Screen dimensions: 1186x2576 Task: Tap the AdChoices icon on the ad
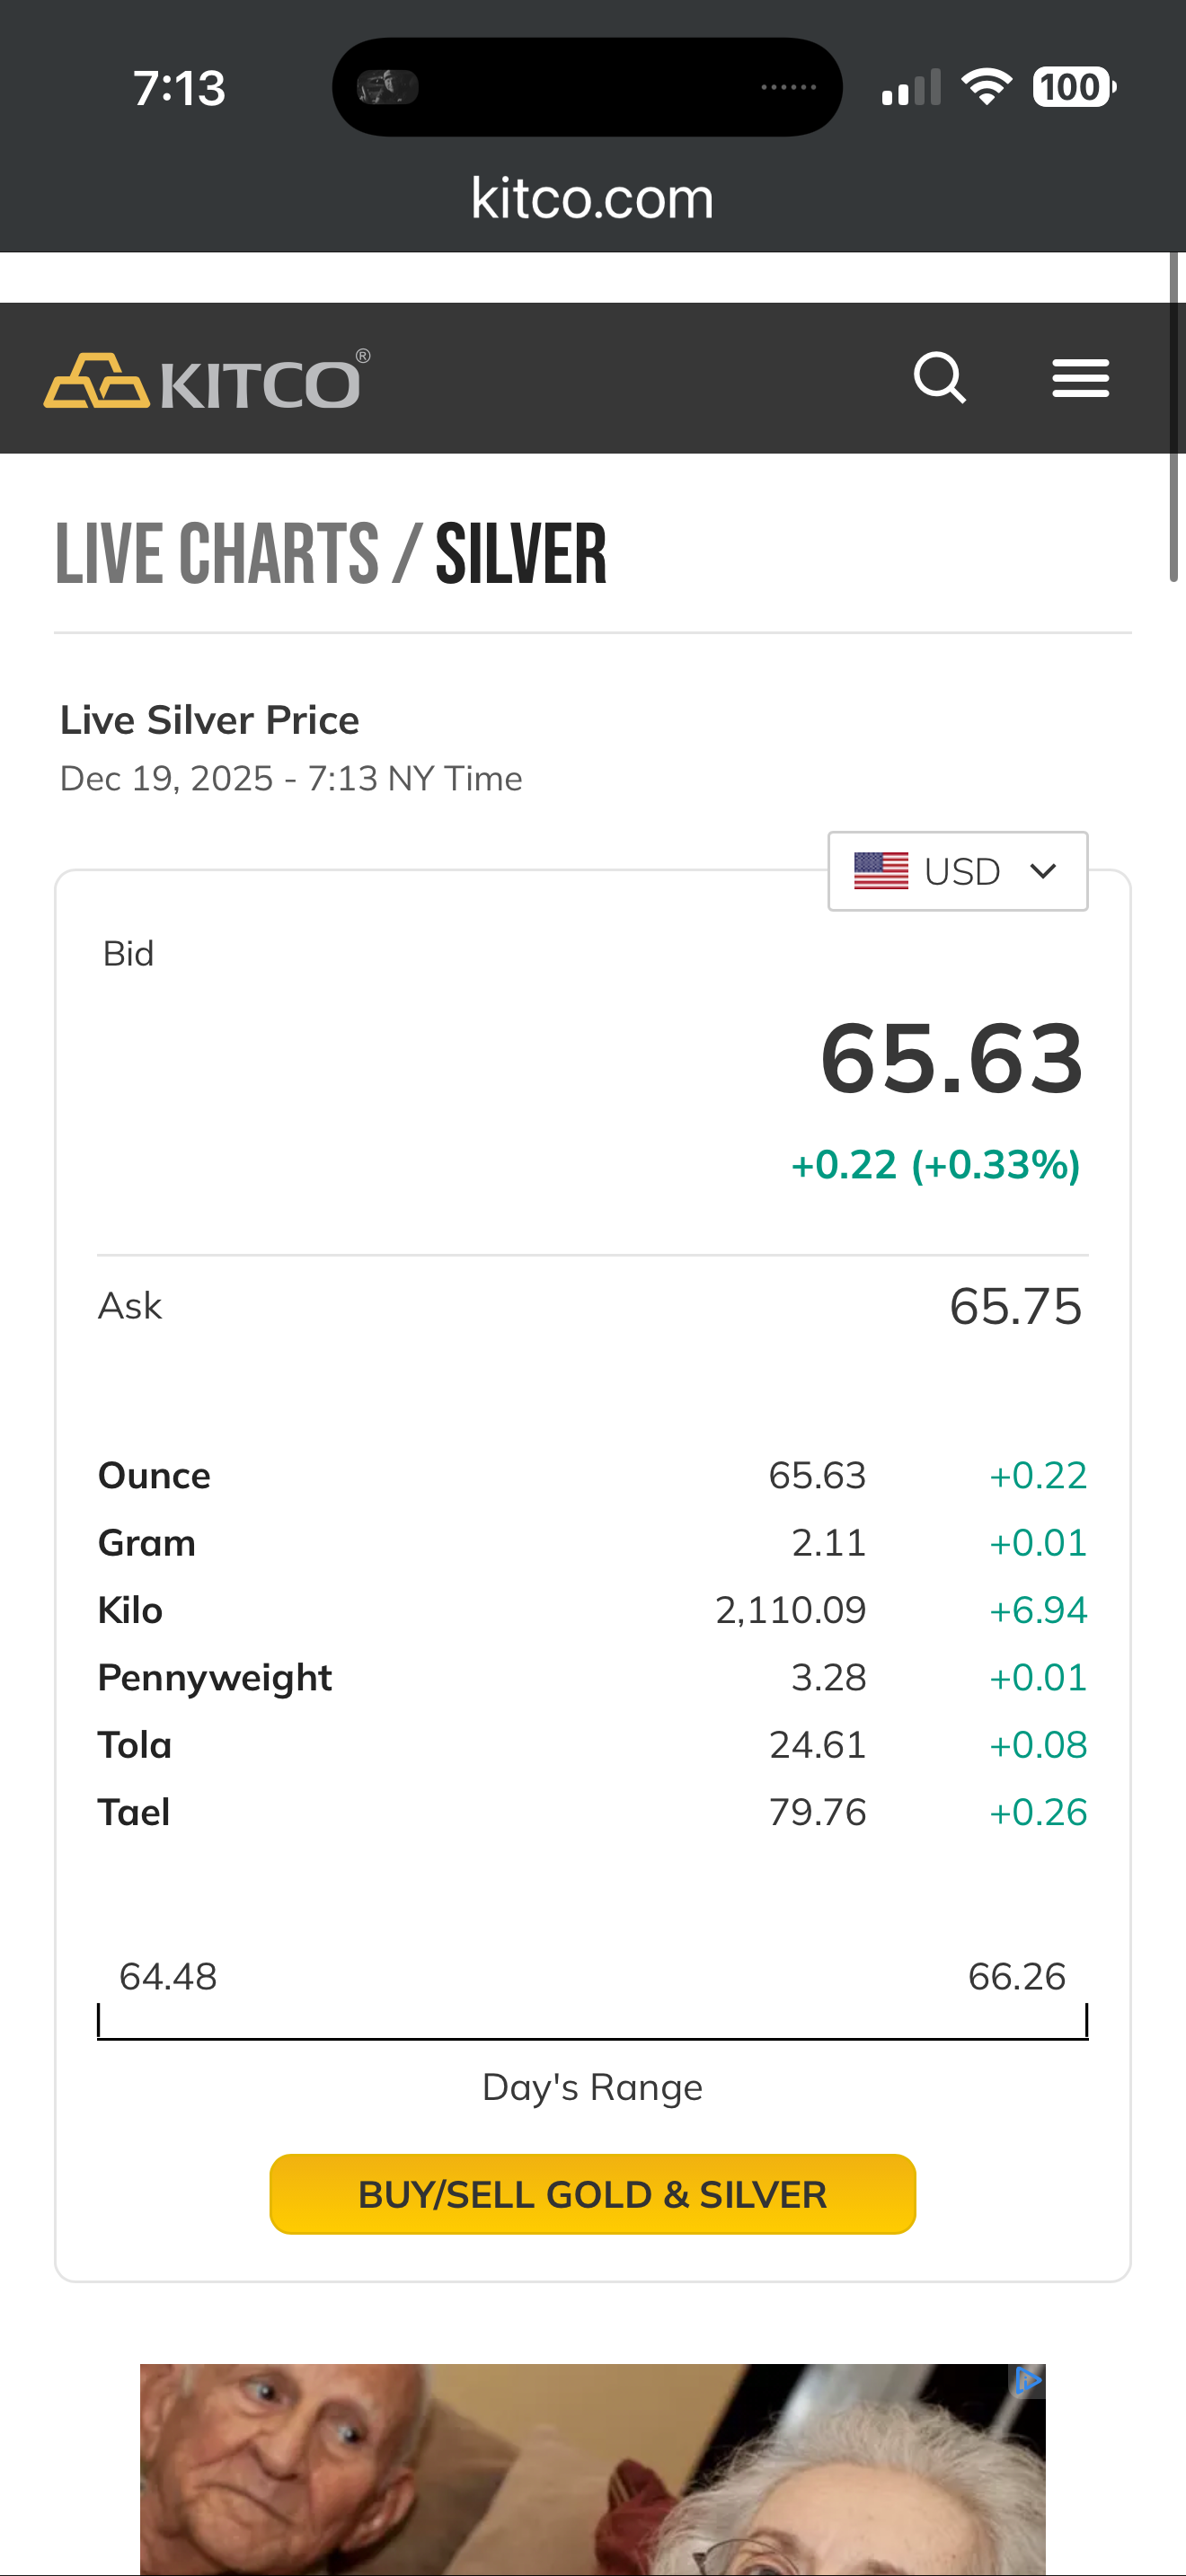point(1027,2381)
